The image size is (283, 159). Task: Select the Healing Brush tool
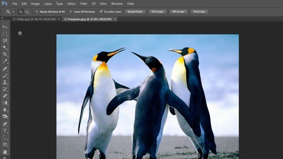coord(5,68)
